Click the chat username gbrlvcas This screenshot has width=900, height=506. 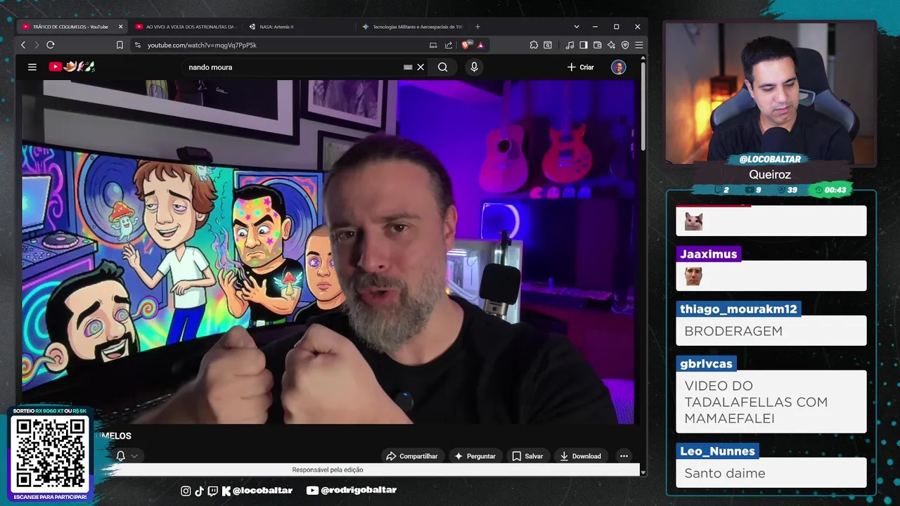pyautogui.click(x=706, y=364)
